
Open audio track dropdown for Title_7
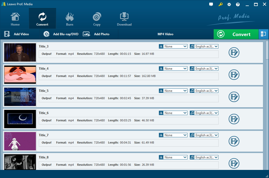[x=204, y=135]
